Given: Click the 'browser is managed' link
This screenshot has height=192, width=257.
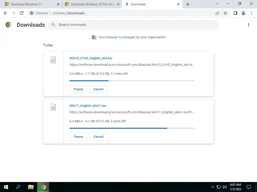Looking at the screenshot, I should click(120, 37).
